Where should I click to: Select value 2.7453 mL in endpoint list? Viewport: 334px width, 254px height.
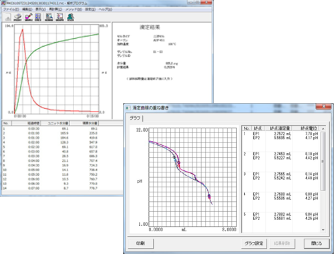283,154
